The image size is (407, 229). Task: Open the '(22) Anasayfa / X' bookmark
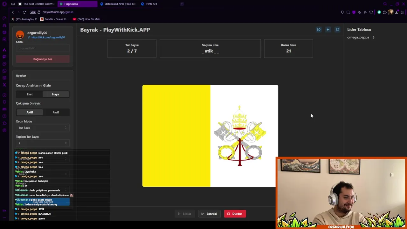24,19
